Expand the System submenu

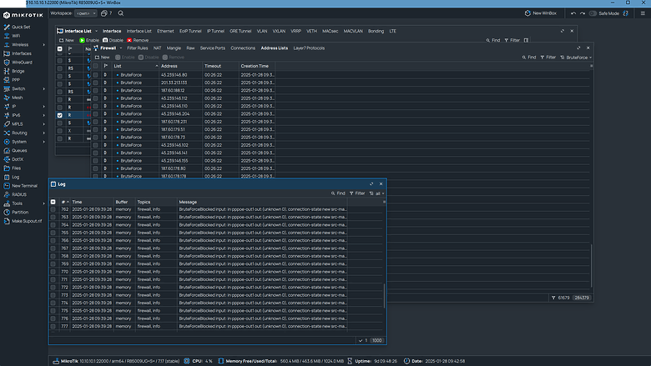point(43,142)
